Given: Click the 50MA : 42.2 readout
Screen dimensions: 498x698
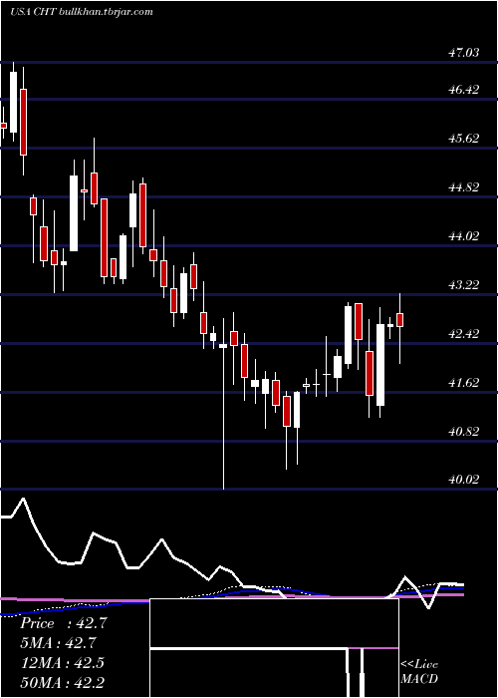Looking at the screenshot, I should point(62,682).
